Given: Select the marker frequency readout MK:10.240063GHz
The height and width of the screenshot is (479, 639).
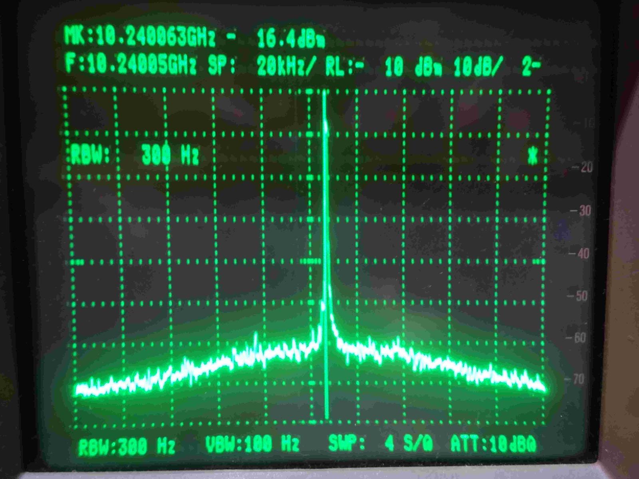Looking at the screenshot, I should tap(140, 38).
